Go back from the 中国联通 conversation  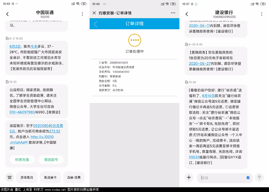(7, 14)
